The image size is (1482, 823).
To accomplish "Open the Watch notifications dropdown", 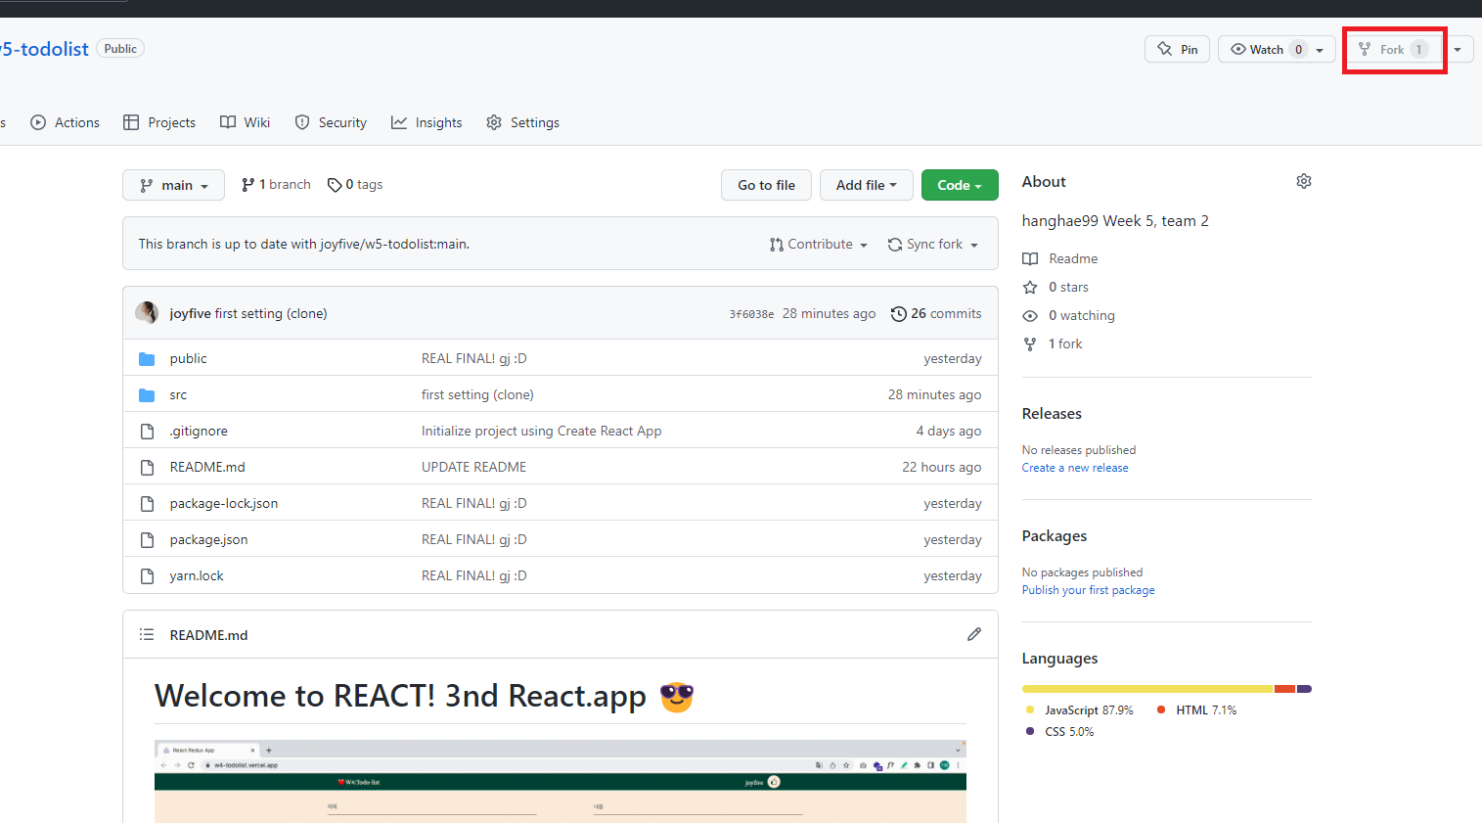I will [1277, 49].
